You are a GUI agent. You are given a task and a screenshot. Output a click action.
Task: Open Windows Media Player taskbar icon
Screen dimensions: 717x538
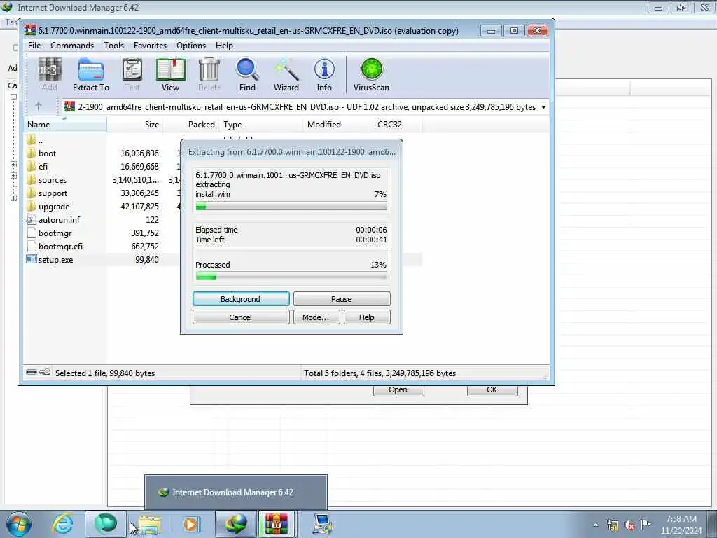point(190,524)
